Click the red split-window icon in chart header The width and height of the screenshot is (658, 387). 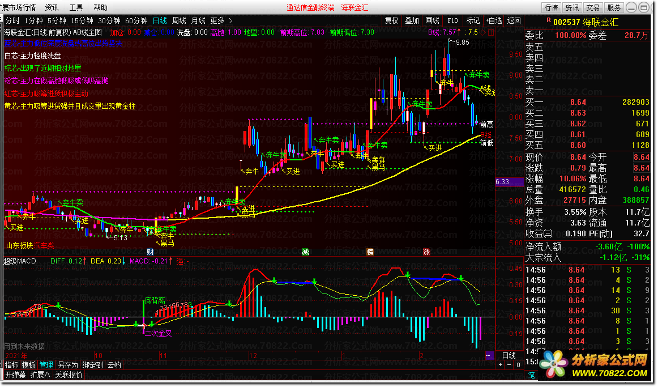tap(491, 32)
